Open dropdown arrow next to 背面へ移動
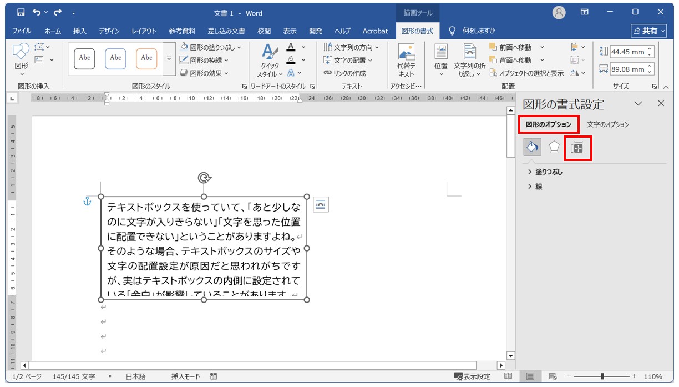Image resolution: width=679 pixels, height=387 pixels. click(x=542, y=60)
